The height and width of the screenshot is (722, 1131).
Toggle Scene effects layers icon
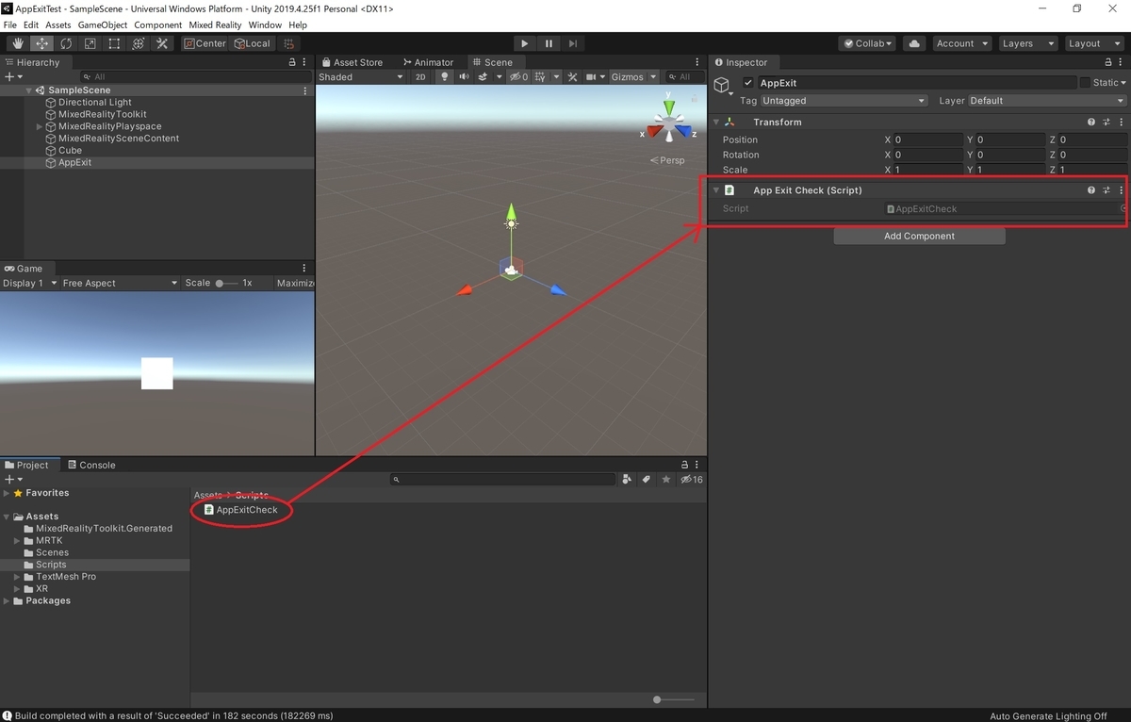(484, 77)
